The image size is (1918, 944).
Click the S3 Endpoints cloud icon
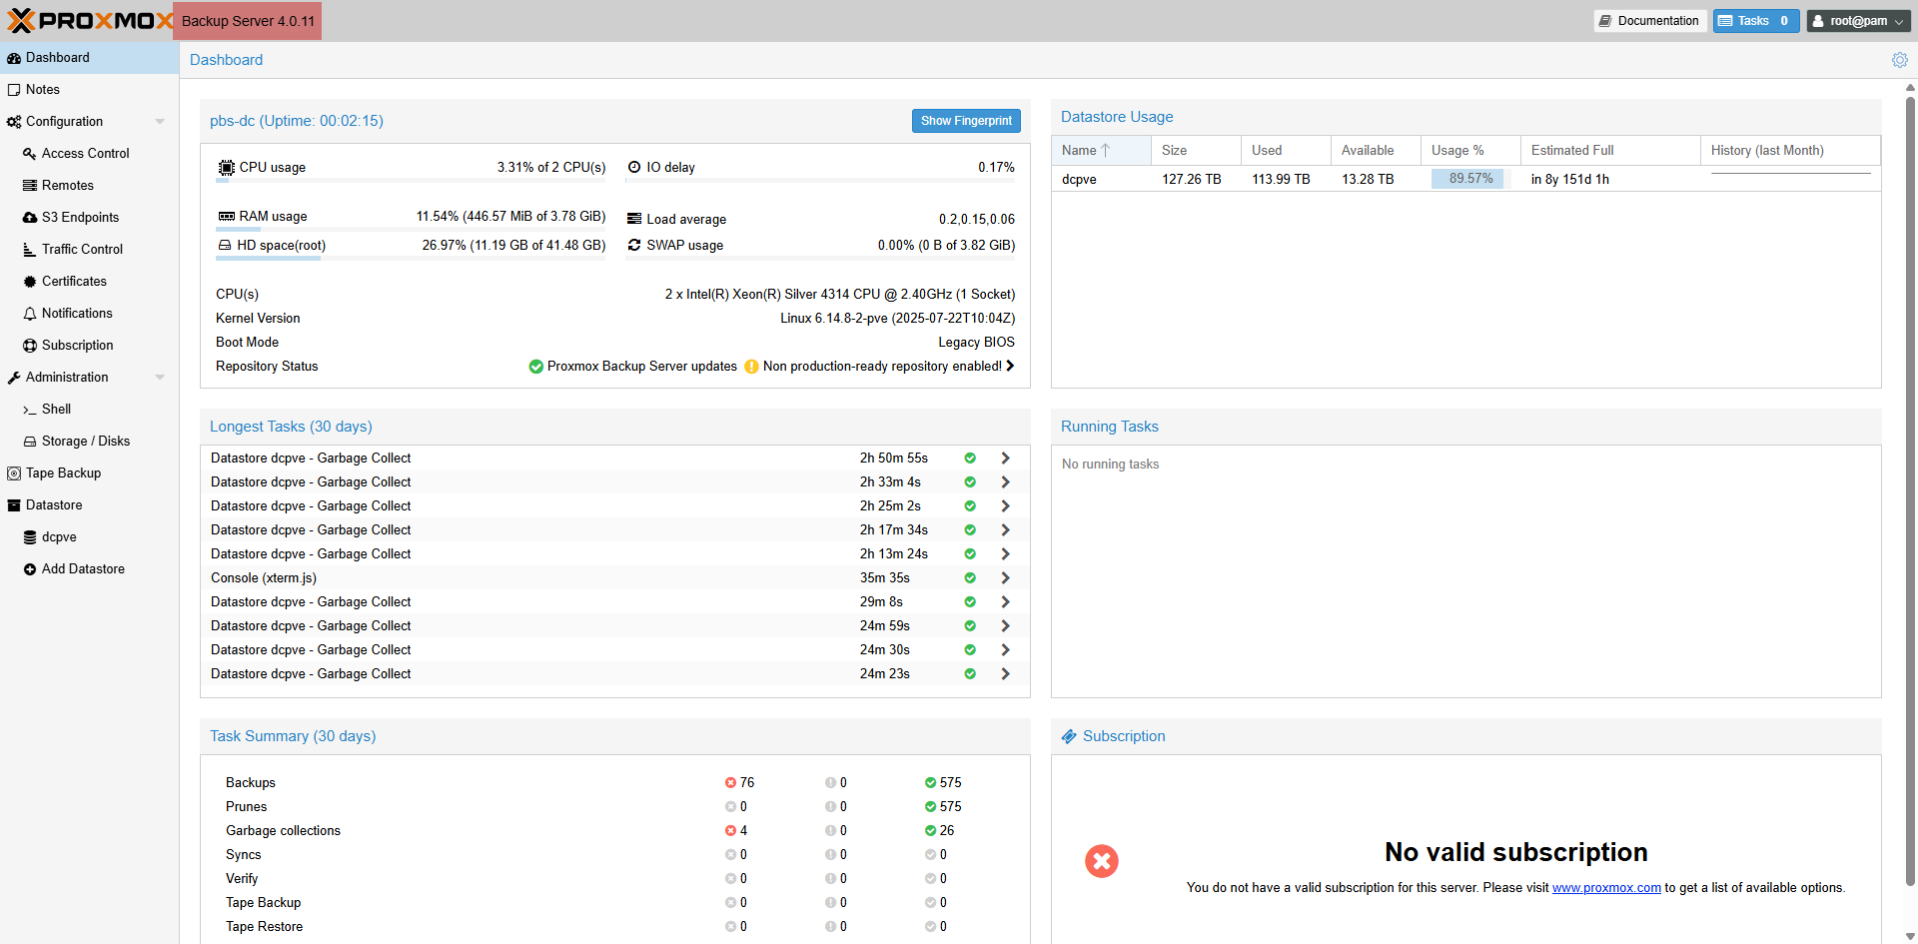tap(30, 218)
